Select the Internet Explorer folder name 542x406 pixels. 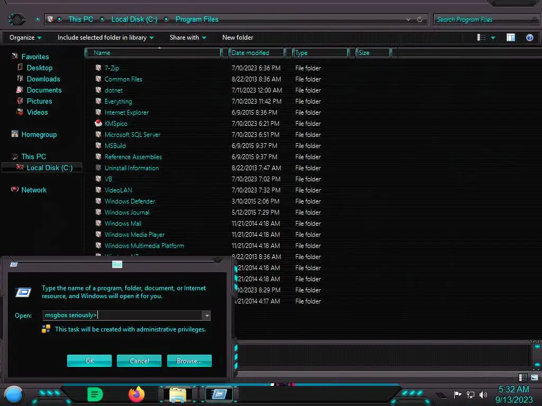[127, 112]
